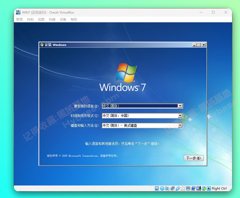Screen dimensions: 240x198
Task: Click the audio status icon
Action: pyautogui.click(x=167, y=188)
